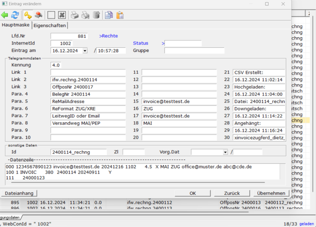This screenshot has width=316, height=227.
Task: Click the printer icon
Action: [x=75, y=15]
